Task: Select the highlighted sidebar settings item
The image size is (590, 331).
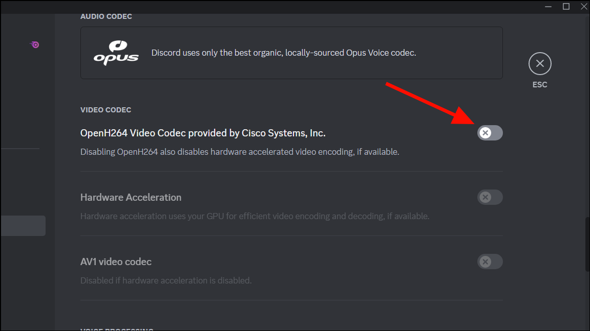Action: point(23,226)
